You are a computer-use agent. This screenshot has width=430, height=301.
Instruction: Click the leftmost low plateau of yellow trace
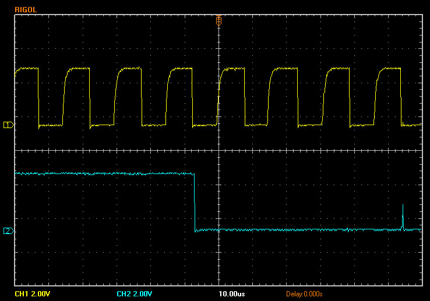click(51, 125)
